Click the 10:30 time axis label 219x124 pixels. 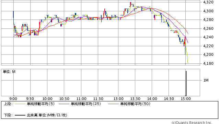(x=64, y=99)
